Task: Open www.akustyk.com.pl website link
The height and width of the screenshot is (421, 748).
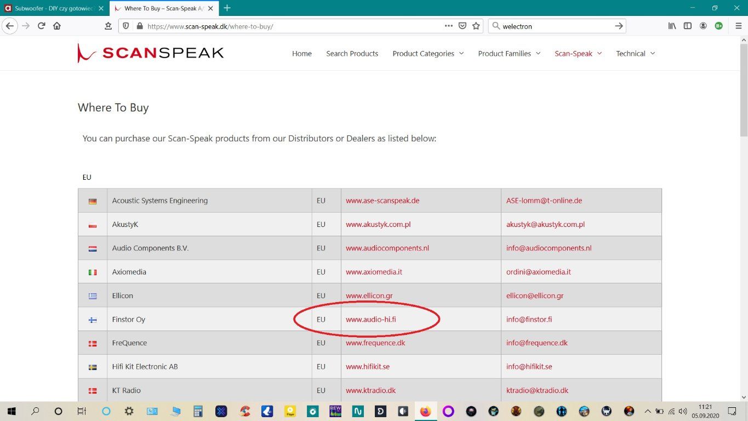Action: point(378,224)
